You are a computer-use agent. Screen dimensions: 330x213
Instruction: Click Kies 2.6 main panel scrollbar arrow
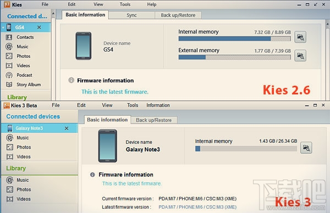click(x=328, y=24)
